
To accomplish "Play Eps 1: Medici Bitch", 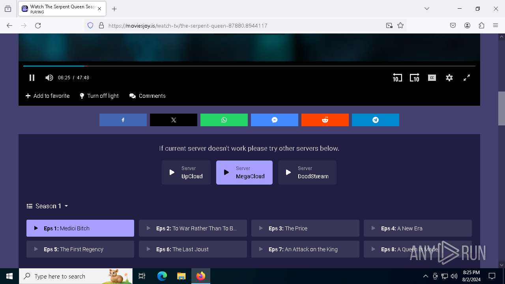I will pos(80,228).
